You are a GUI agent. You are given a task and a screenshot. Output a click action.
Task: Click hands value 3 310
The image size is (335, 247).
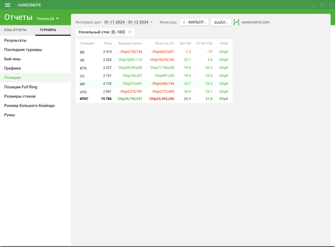pyautogui.click(x=107, y=52)
